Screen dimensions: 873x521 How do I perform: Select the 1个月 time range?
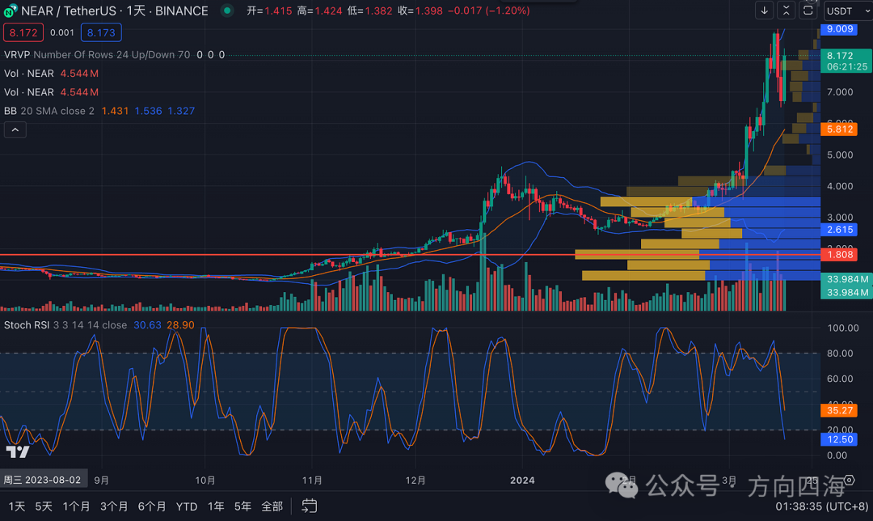tap(76, 506)
